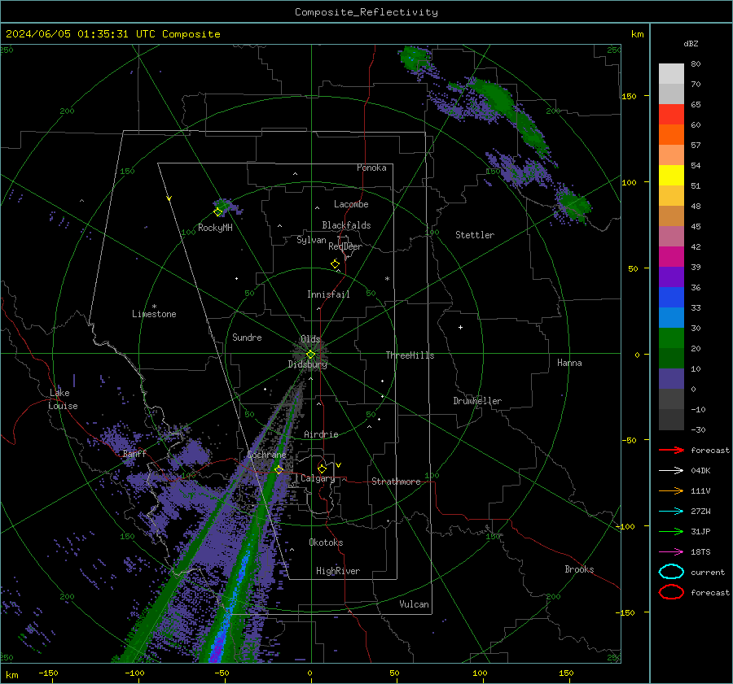This screenshot has width=733, height=684.
Task: Click the small echo cell beside RockyMH
Action: coord(226,206)
